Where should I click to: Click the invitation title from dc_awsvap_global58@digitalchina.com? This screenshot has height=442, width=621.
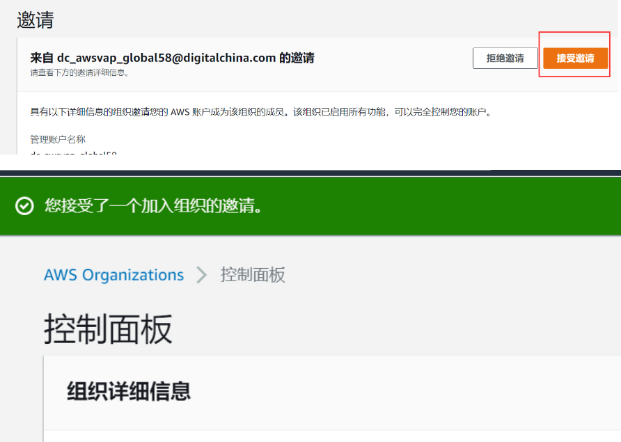pyautogui.click(x=172, y=58)
